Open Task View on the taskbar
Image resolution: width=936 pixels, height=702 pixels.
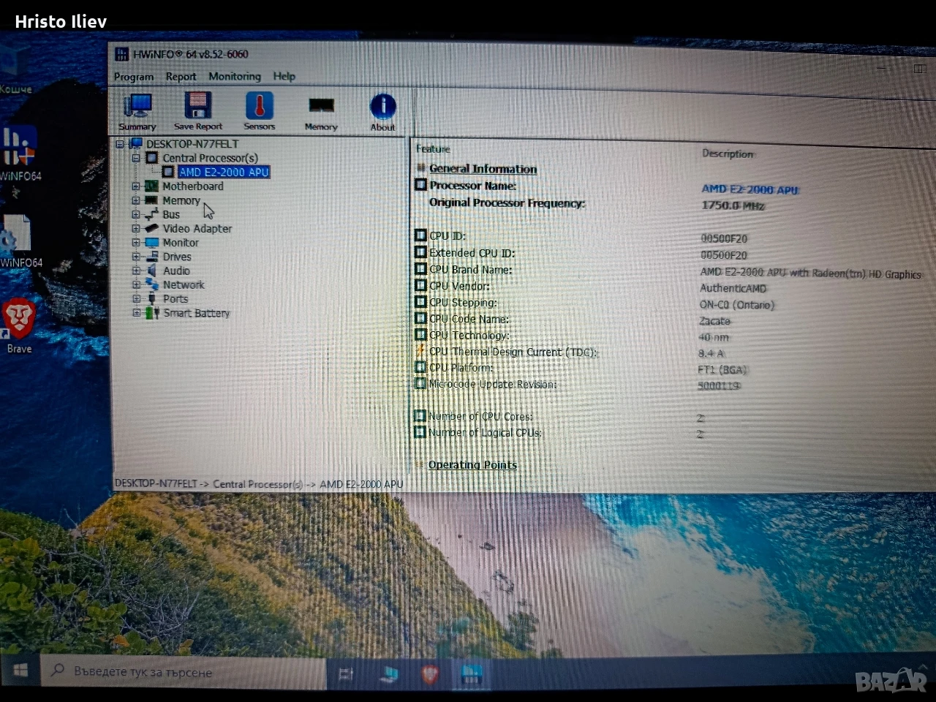tap(346, 673)
